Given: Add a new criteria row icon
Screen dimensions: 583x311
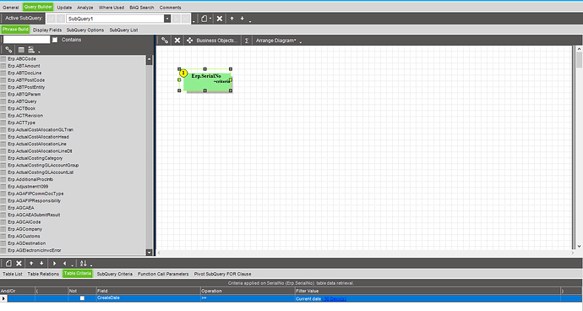Looking at the screenshot, I should coord(8,263).
